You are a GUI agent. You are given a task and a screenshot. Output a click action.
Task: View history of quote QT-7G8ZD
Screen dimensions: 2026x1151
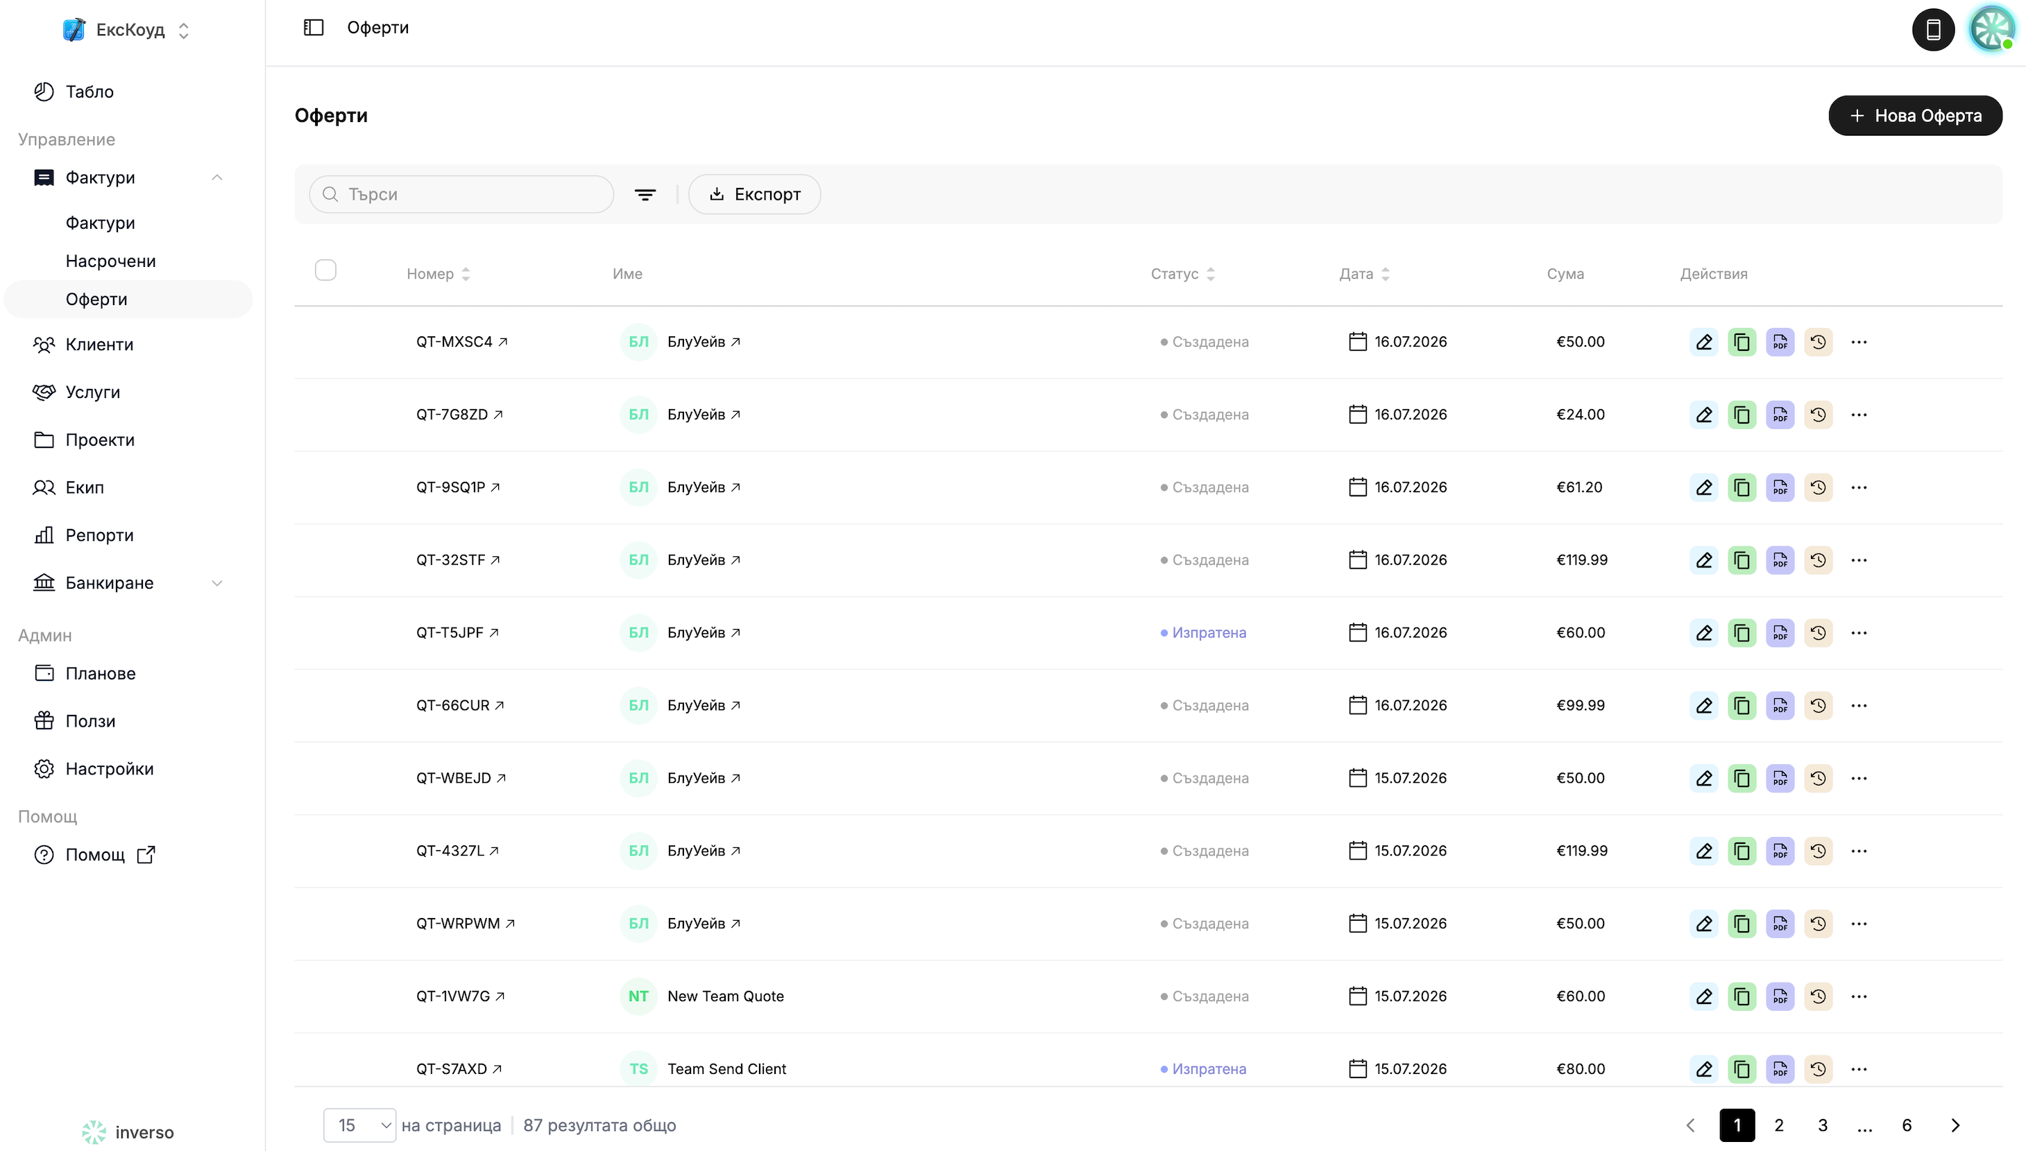[x=1817, y=415]
